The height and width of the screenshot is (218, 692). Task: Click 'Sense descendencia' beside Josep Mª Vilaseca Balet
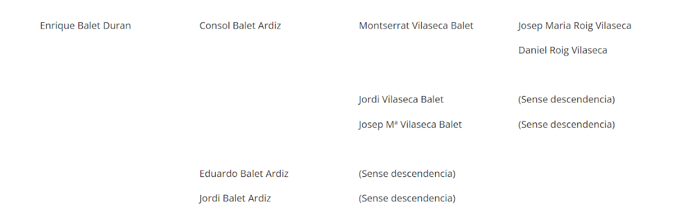tap(566, 125)
